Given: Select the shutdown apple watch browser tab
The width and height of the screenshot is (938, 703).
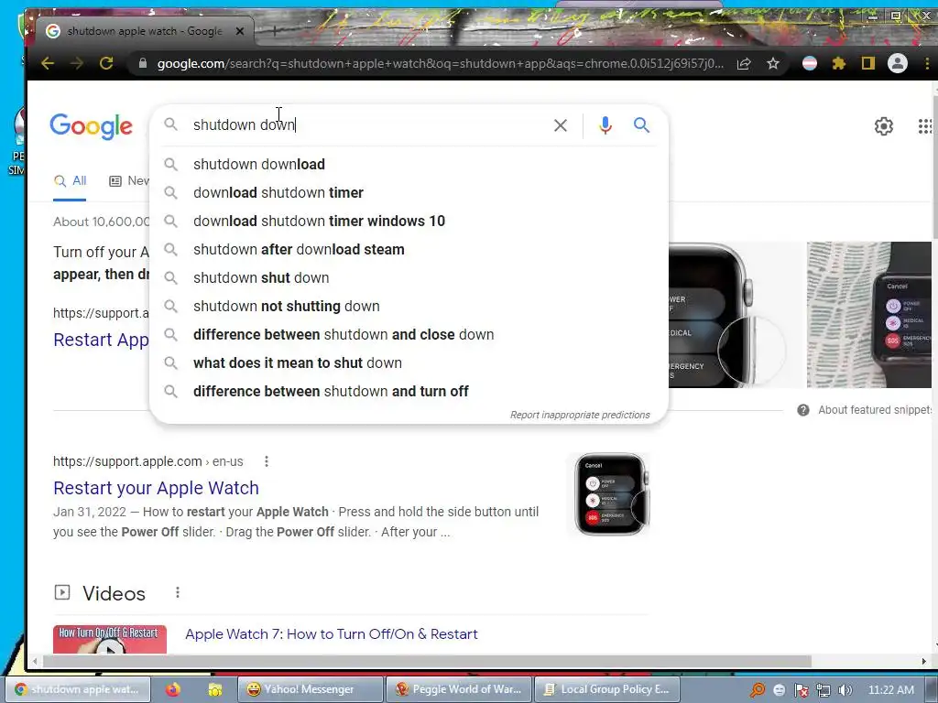Looking at the screenshot, I should coord(144,31).
